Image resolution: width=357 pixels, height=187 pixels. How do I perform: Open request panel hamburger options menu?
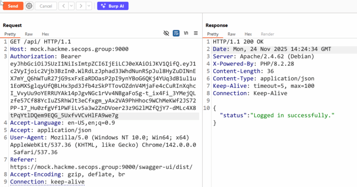[196, 33]
